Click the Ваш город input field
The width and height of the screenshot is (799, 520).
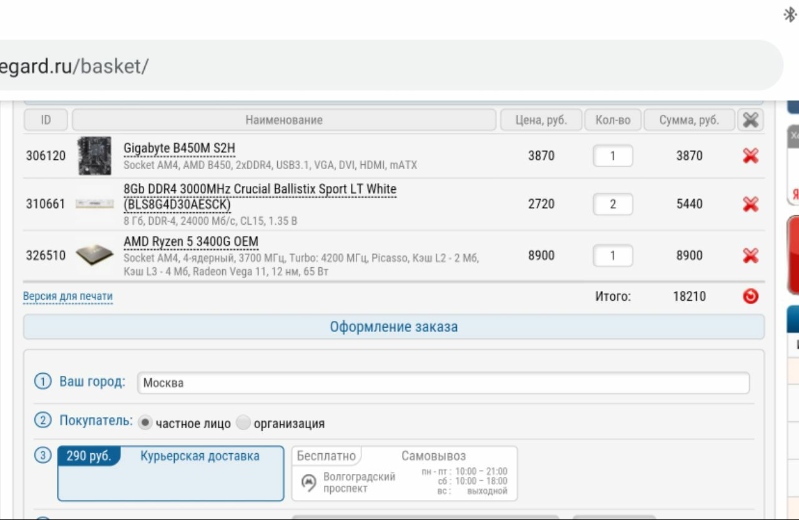[x=443, y=383]
